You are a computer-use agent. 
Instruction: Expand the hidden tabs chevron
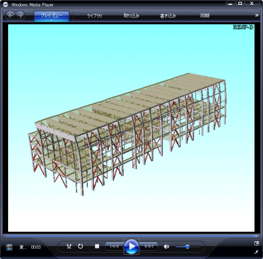(x=257, y=16)
